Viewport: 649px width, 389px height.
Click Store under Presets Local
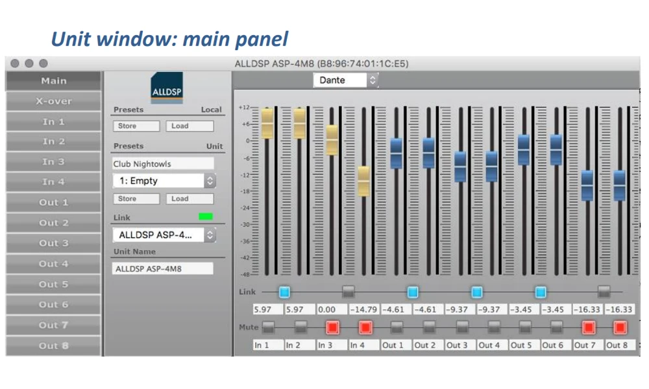coord(136,126)
